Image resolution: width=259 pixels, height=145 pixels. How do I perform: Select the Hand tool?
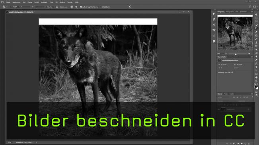coord(256,77)
